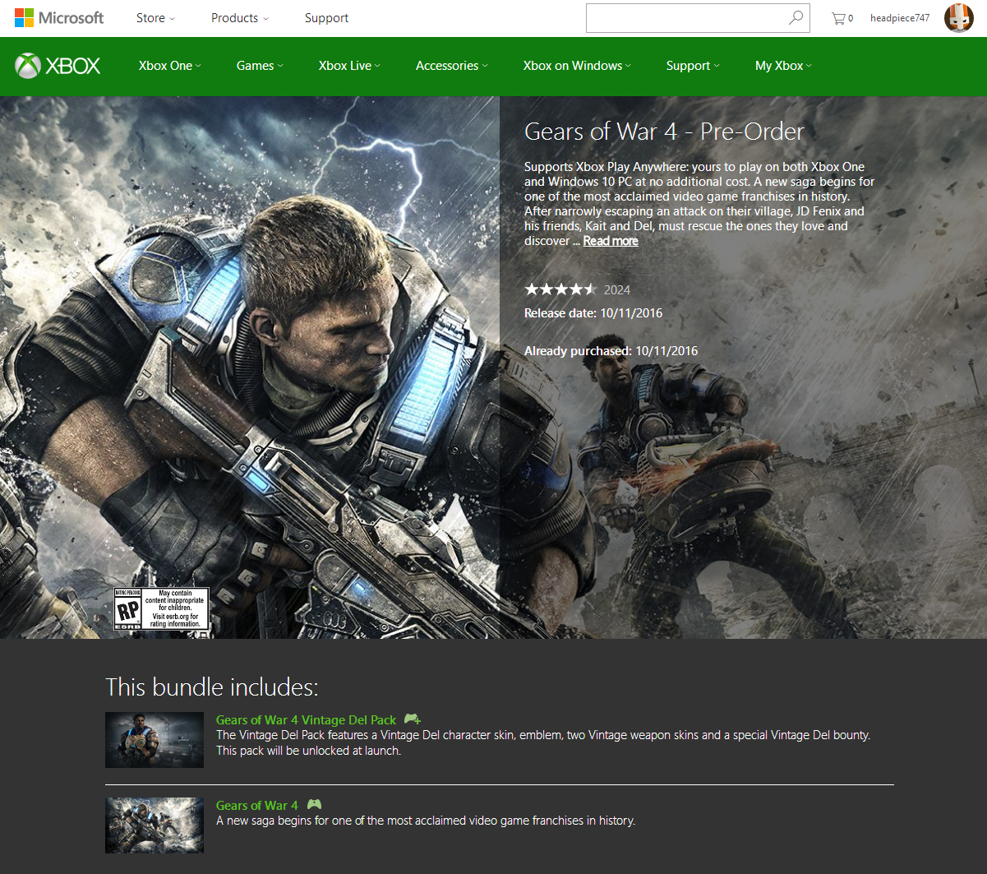
Task: Click the Read more link
Action: click(611, 241)
